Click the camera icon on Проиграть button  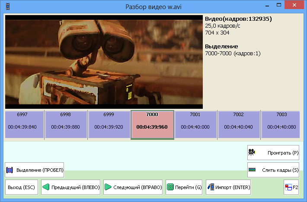(252, 152)
